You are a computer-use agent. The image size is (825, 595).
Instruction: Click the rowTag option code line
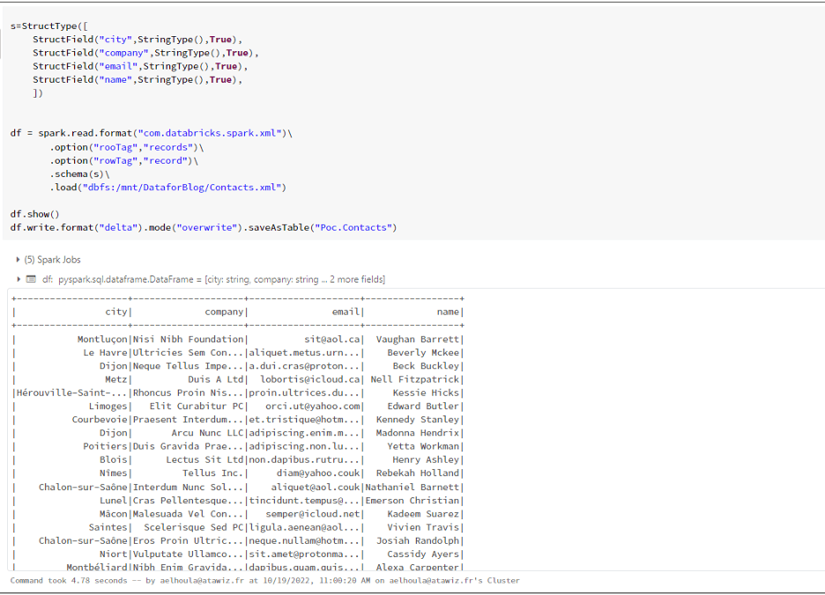point(123,160)
